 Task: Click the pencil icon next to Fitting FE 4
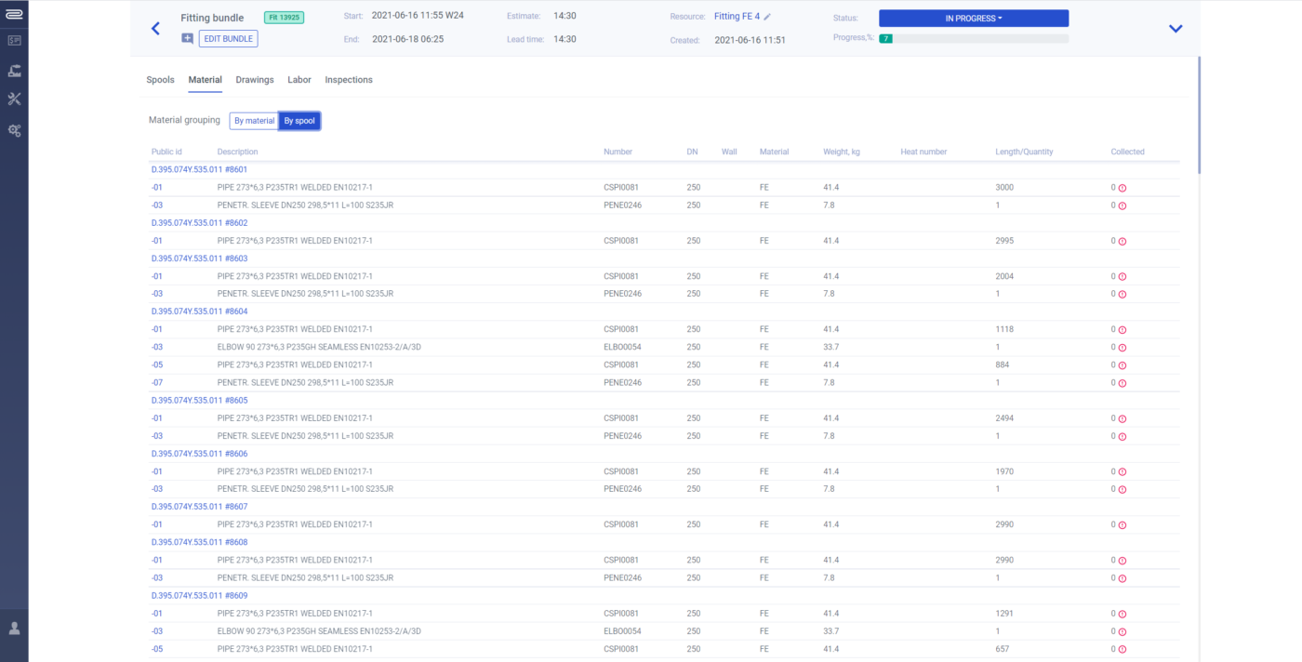[x=768, y=17]
